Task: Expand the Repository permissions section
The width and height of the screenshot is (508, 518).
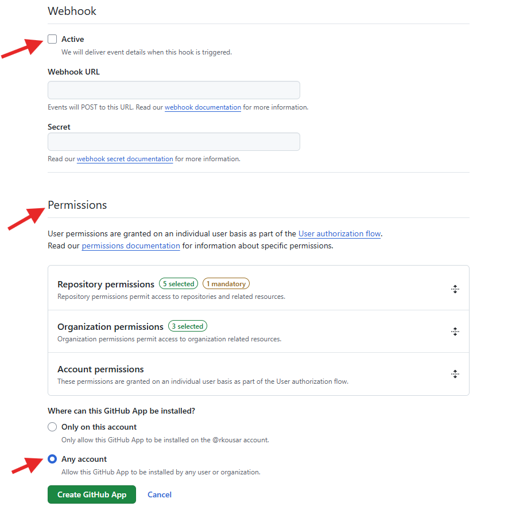Action: [x=106, y=284]
